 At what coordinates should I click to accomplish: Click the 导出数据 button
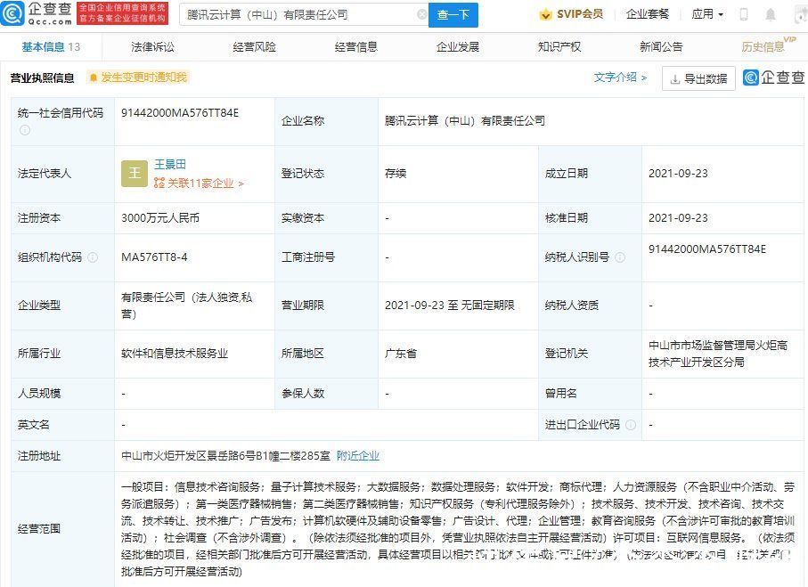coord(698,79)
